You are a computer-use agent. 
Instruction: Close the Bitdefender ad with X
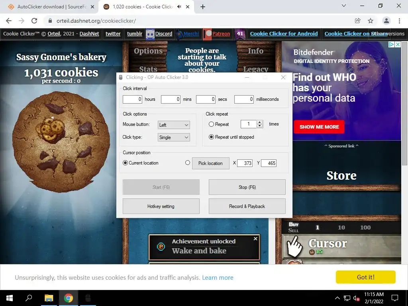click(398, 45)
